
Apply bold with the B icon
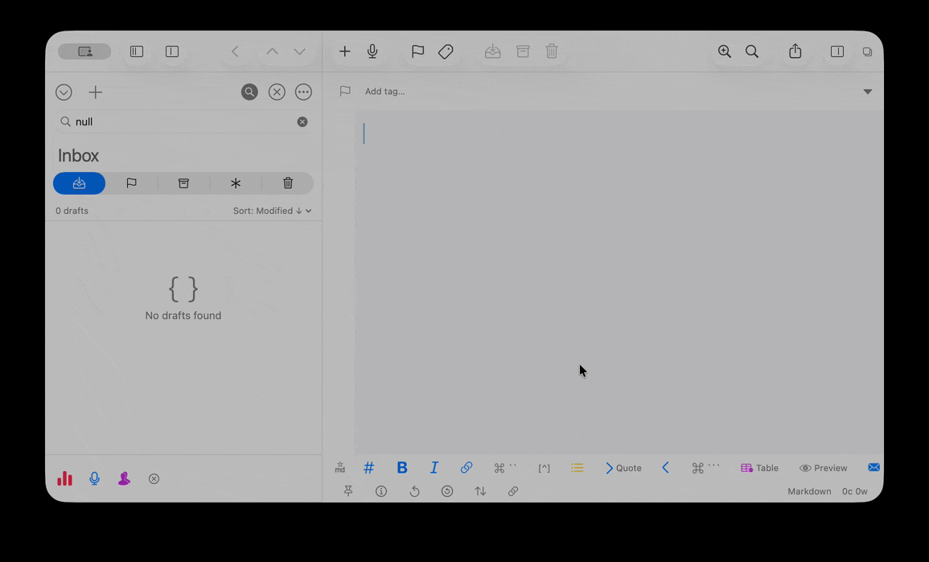(x=401, y=468)
